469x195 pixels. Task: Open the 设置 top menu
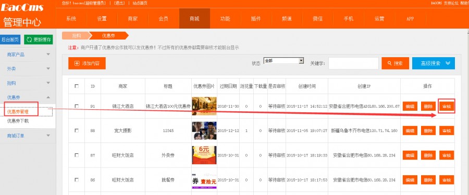tap(102, 19)
